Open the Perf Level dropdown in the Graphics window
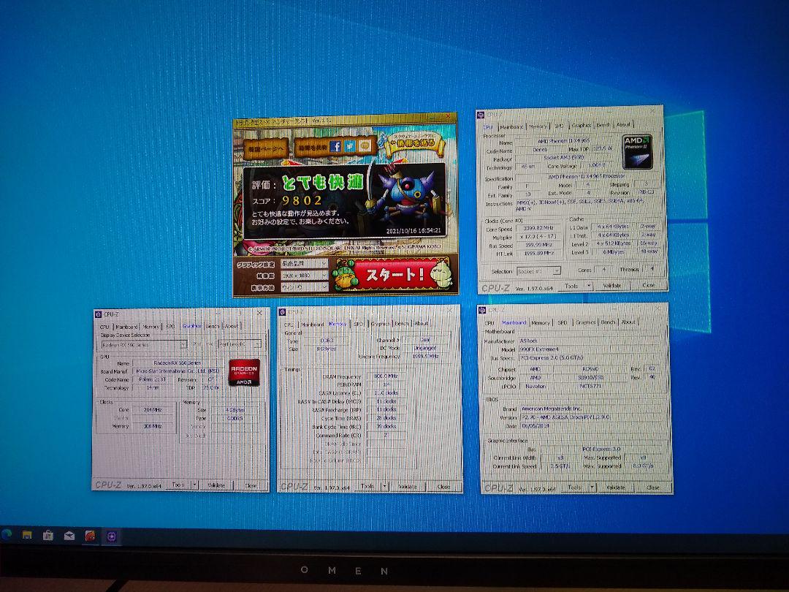Viewport: 789px width, 592px height. 240,344
